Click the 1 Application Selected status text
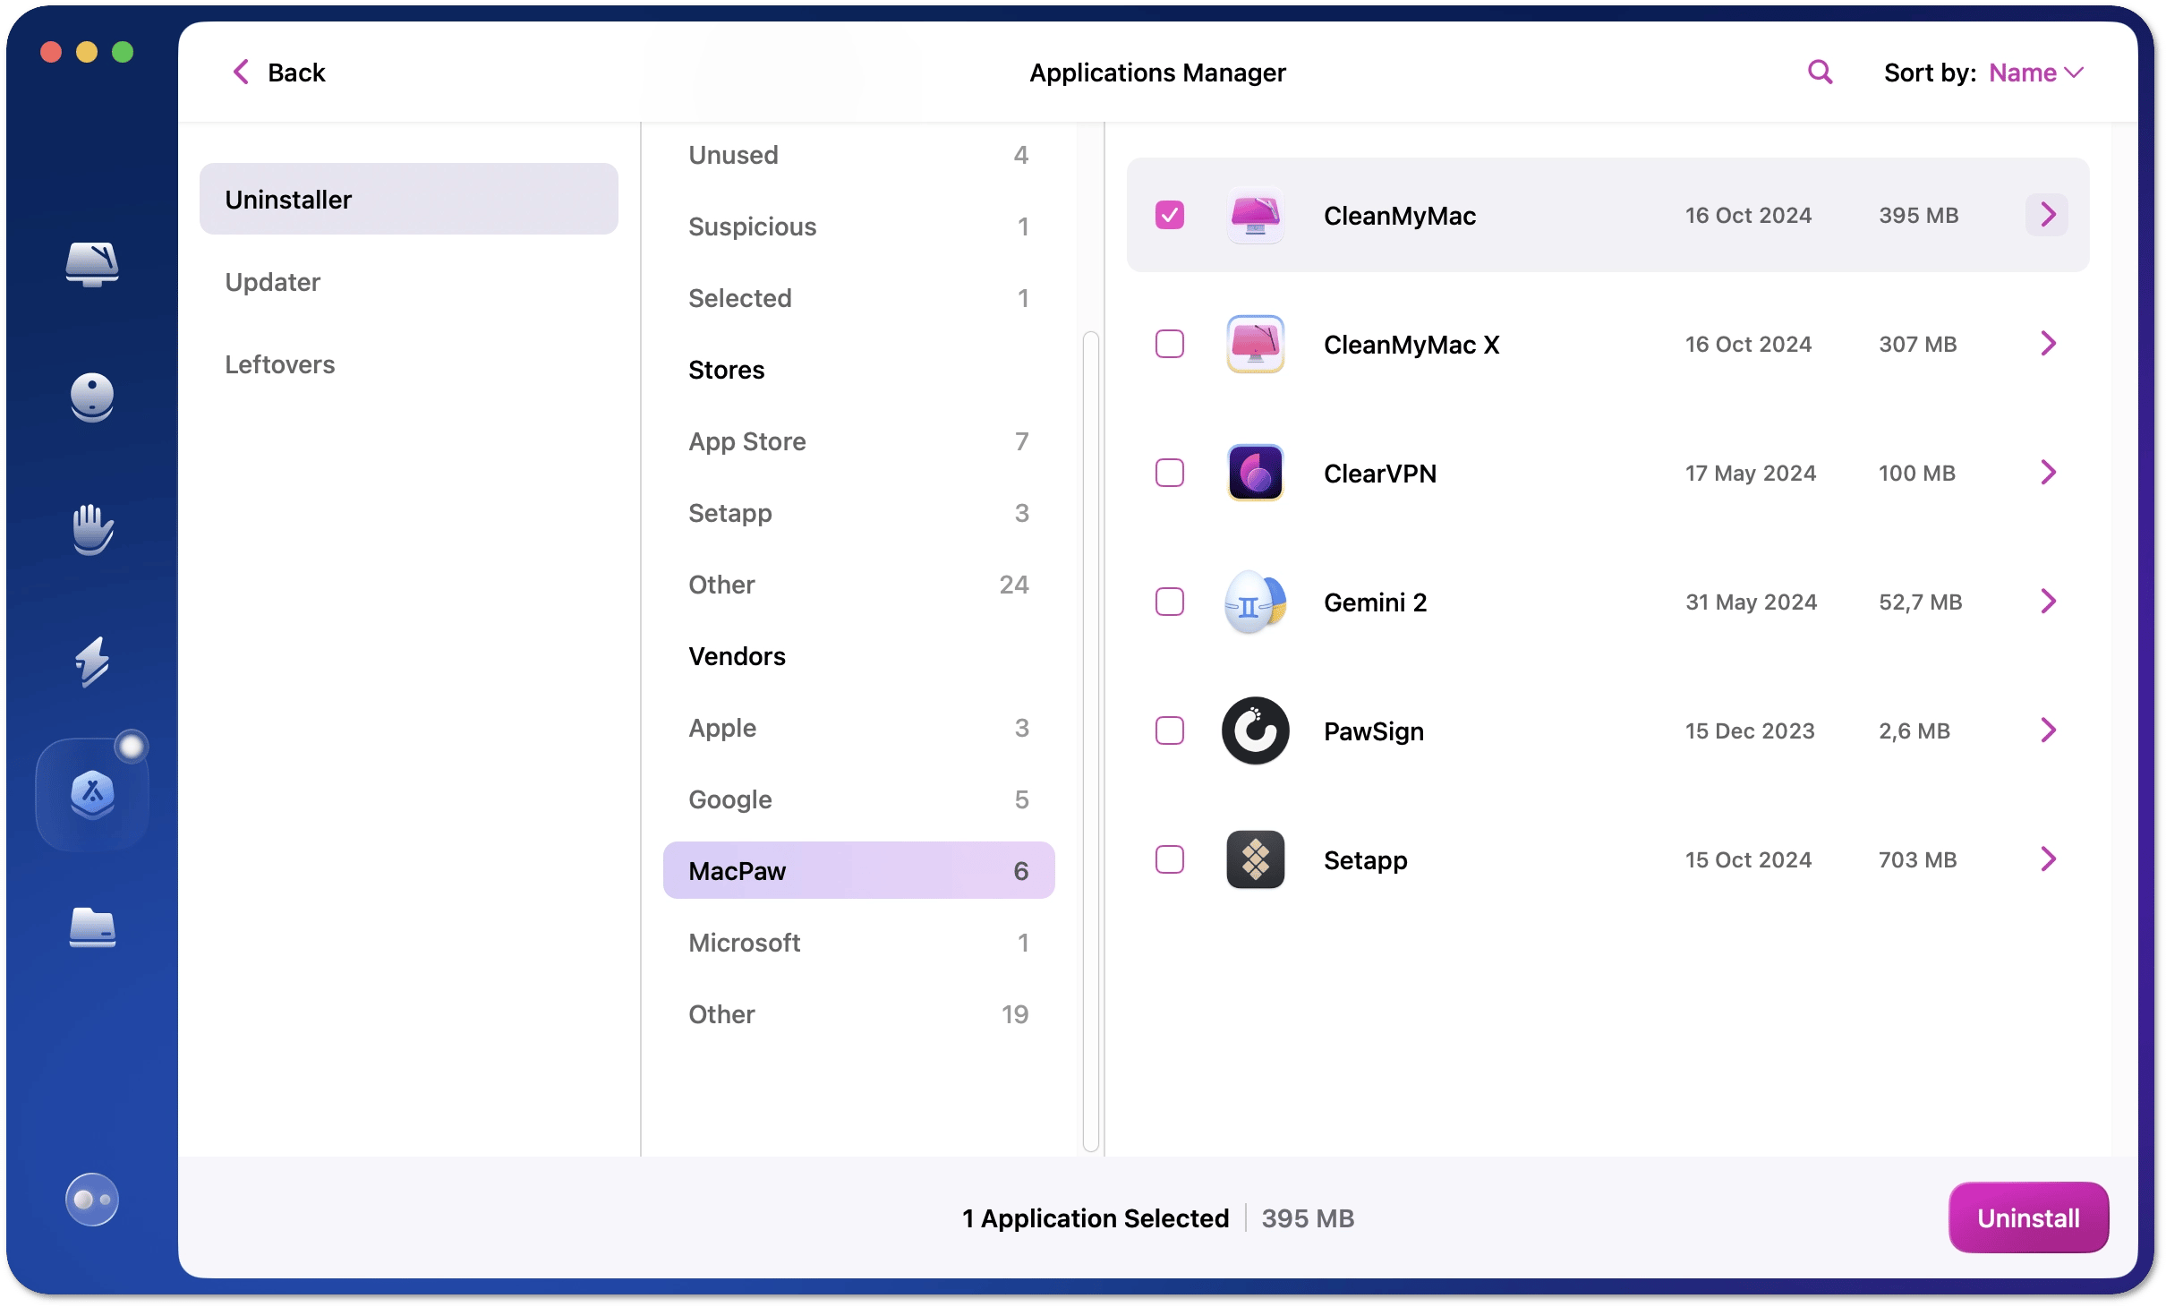Viewport: 2166px width, 1307px height. pos(1096,1218)
